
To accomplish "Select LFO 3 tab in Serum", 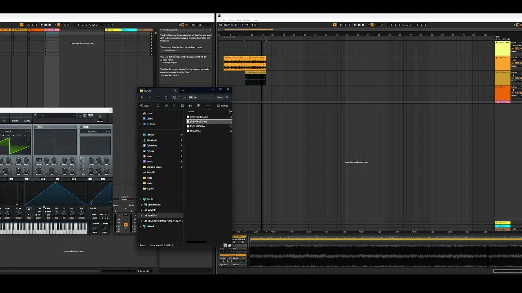I will coord(58,179).
